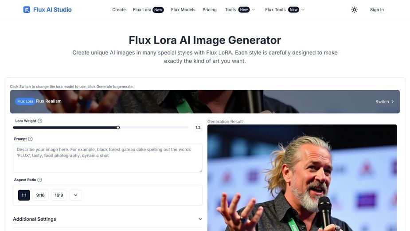The height and width of the screenshot is (231, 410).
Task: Open more aspect ratio options dropdown
Action: click(x=75, y=195)
